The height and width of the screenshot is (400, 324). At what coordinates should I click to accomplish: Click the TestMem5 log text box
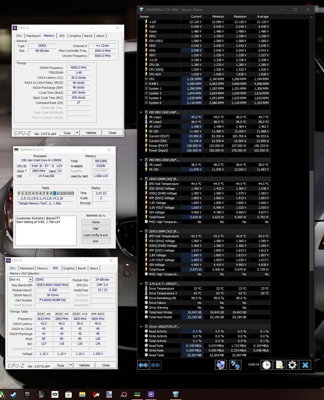coord(46,231)
